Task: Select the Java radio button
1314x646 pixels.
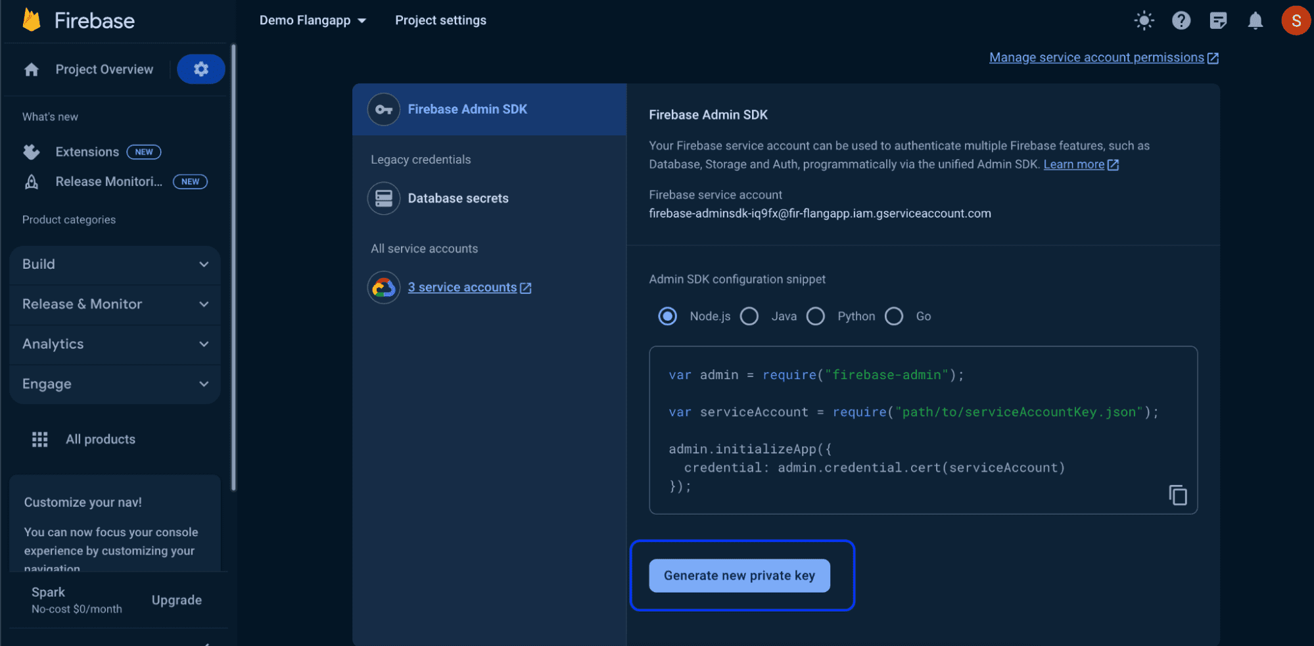Action: pos(749,316)
